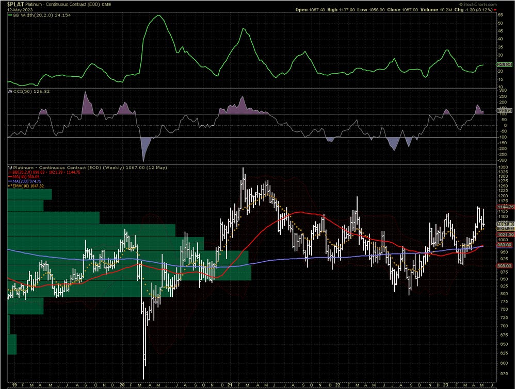Click the 1144.75 price tag on the right axis

click(x=506, y=207)
